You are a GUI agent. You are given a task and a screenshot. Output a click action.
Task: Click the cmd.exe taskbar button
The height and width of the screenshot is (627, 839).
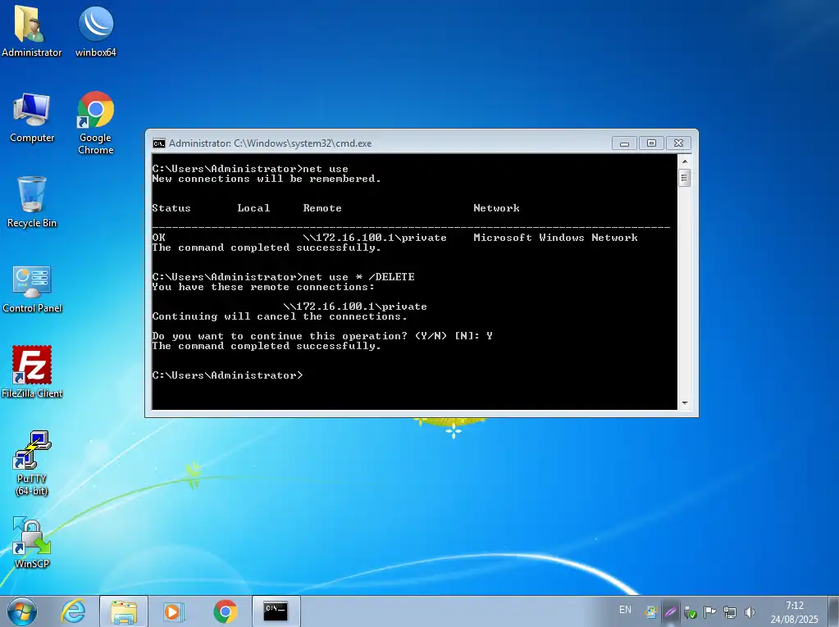pyautogui.click(x=276, y=611)
